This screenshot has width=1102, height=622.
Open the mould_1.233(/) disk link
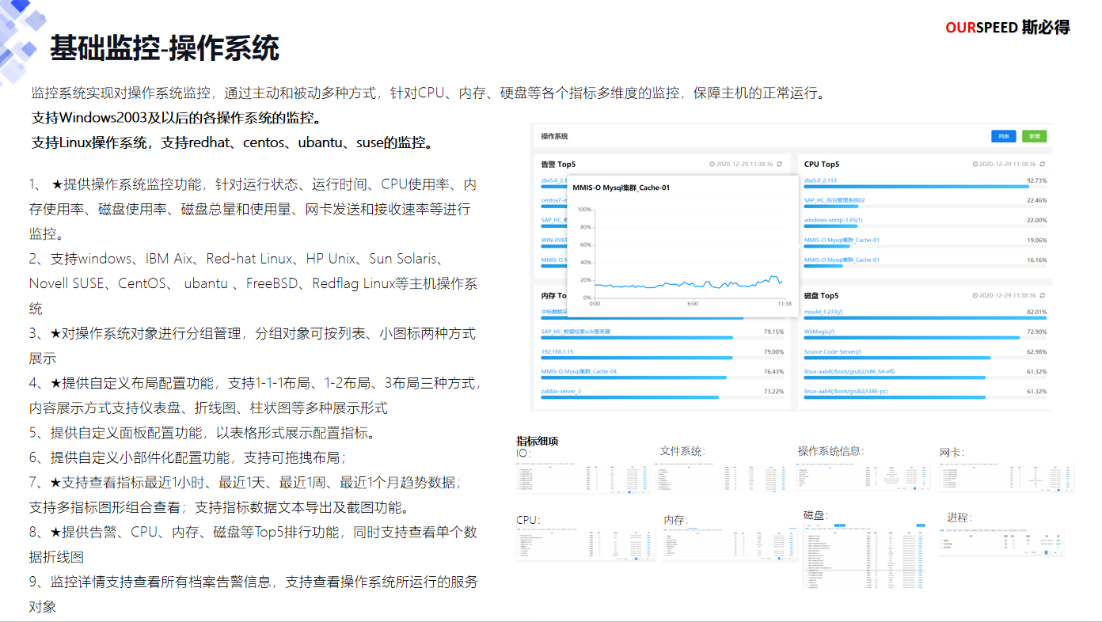823,312
